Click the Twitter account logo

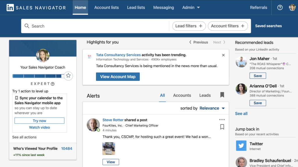[241, 146]
